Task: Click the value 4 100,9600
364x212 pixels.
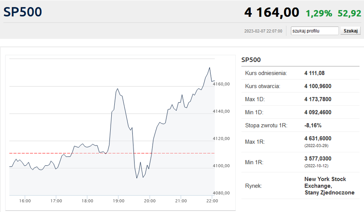Action: [318, 86]
